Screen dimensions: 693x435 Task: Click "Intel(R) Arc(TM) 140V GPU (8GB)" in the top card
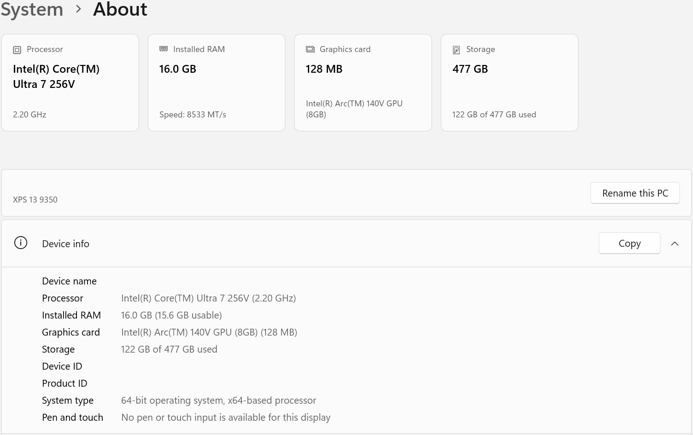(354, 109)
